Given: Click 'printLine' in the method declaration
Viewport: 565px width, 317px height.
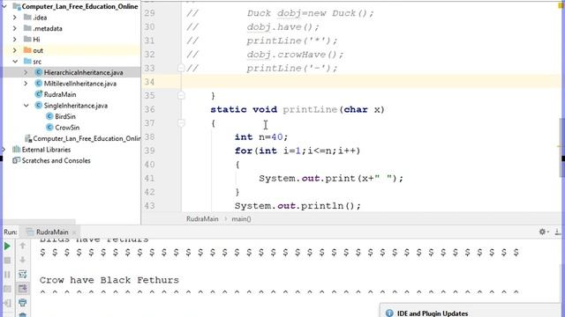Looking at the screenshot, I should (310, 109).
